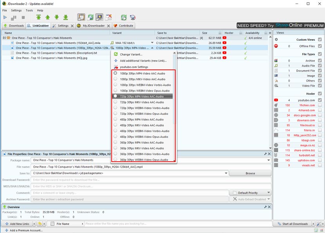Open the Default Priority dropdown
The image size is (325, 233).
250,193
